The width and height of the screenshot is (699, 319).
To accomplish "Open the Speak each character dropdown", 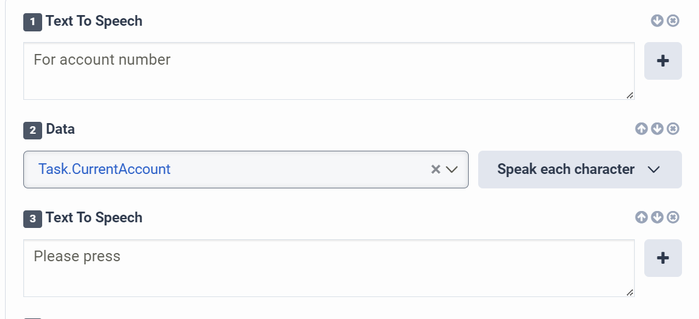I will 579,169.
